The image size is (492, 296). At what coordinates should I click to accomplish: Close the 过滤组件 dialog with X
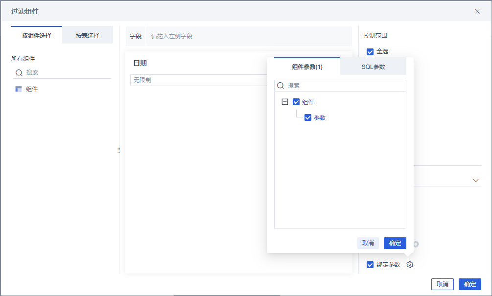[477, 11]
